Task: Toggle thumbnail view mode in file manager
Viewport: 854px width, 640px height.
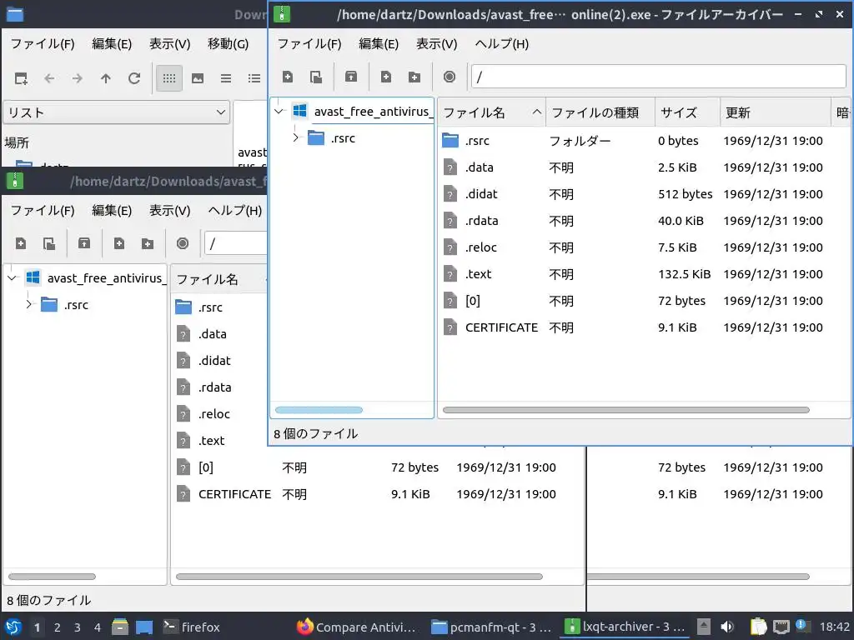Action: pyautogui.click(x=198, y=79)
